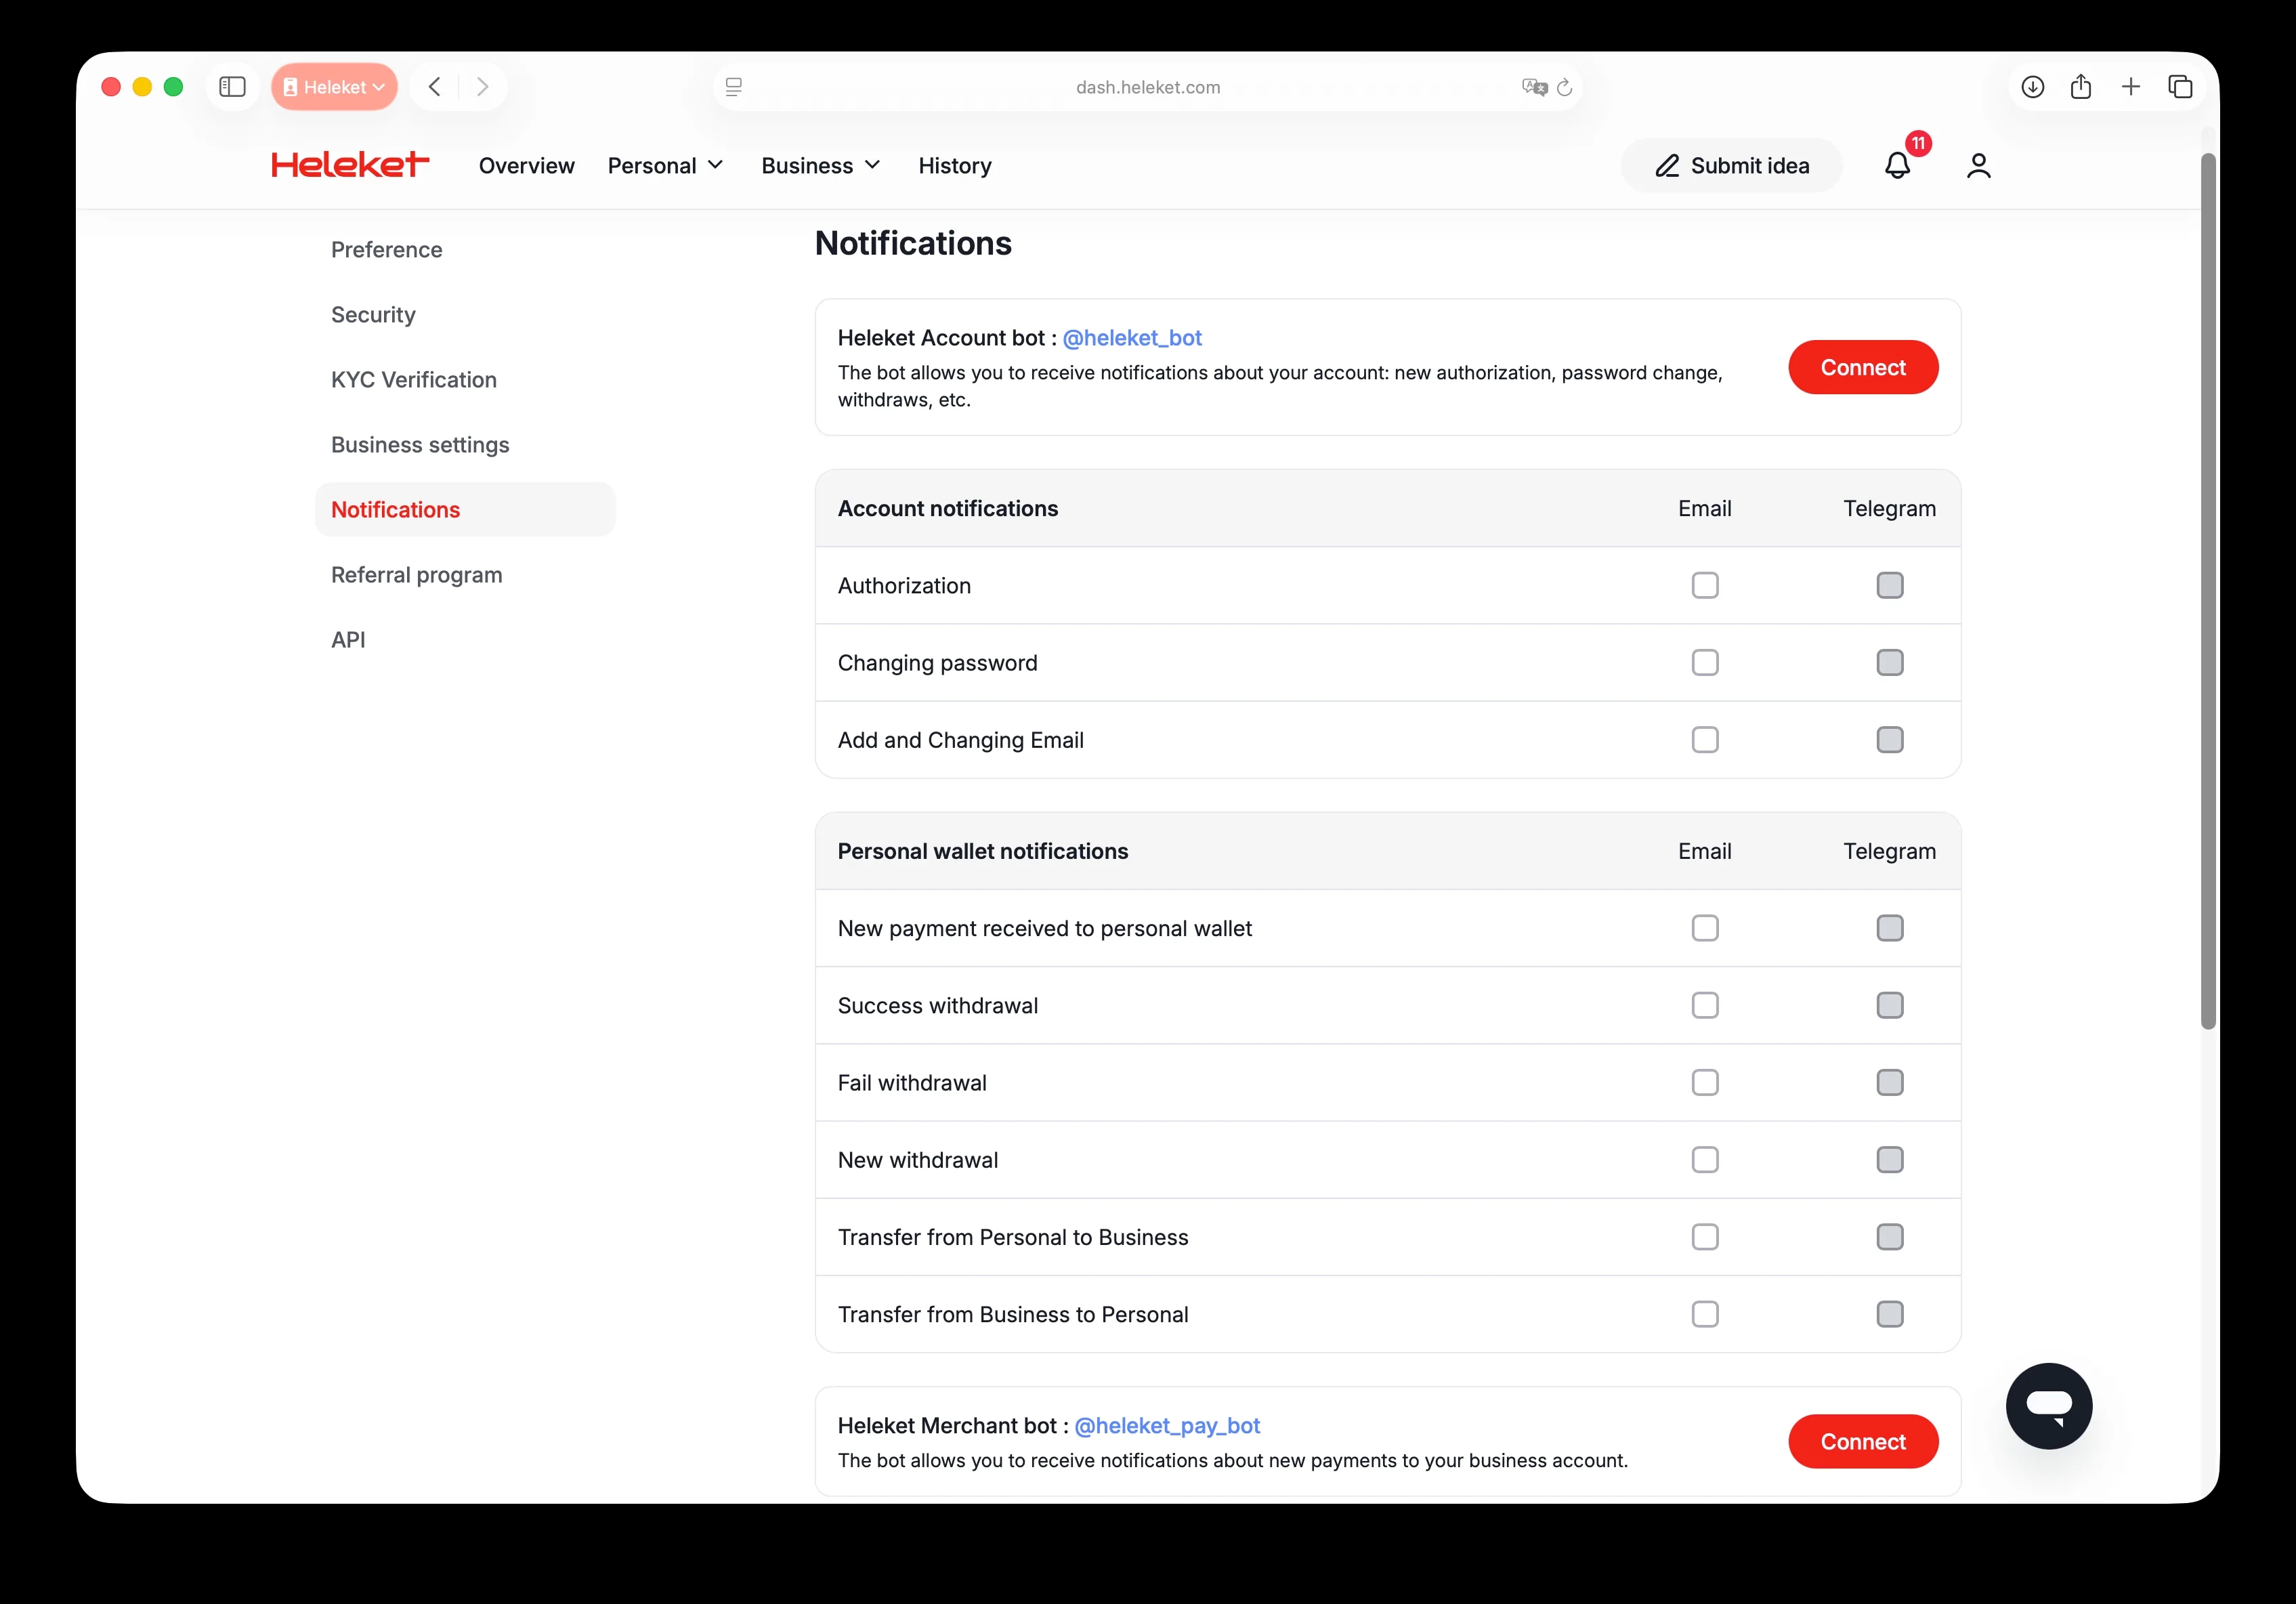The width and height of the screenshot is (2296, 1604).
Task: Open the live chat bubble widget
Action: tap(2048, 1405)
